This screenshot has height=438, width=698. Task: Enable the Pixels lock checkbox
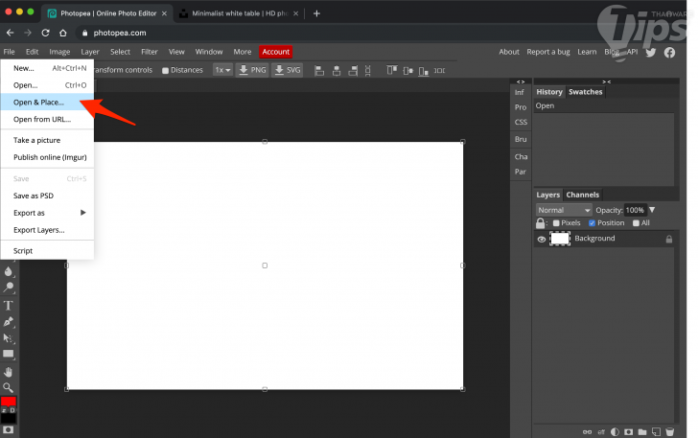pyautogui.click(x=557, y=223)
